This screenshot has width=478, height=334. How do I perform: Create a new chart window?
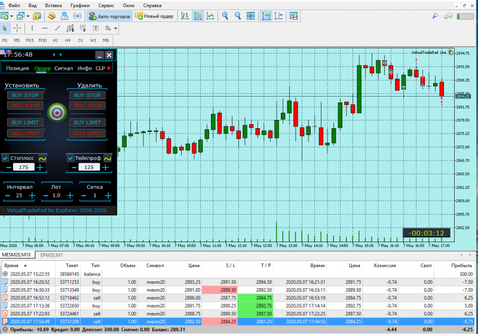point(5,16)
